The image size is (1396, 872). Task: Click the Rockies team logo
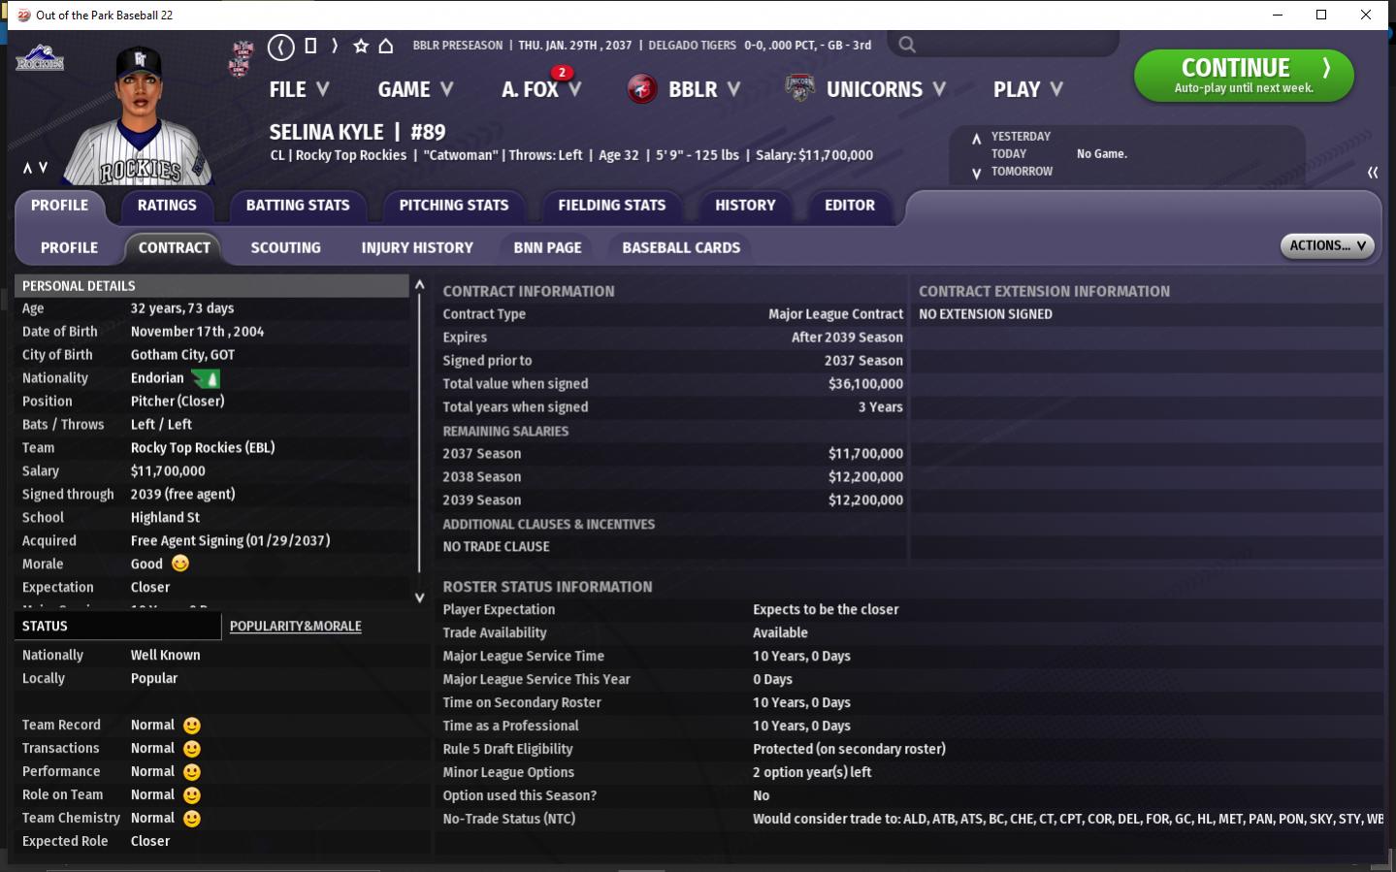(x=40, y=58)
